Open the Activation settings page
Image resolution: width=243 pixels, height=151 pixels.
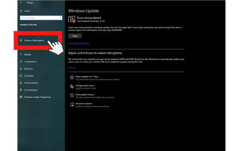29,76
